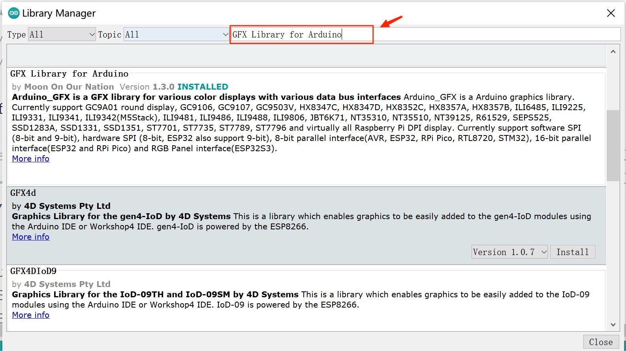Click Version 1.3.0 text
Image resolution: width=626 pixels, height=351 pixels.
pos(147,87)
